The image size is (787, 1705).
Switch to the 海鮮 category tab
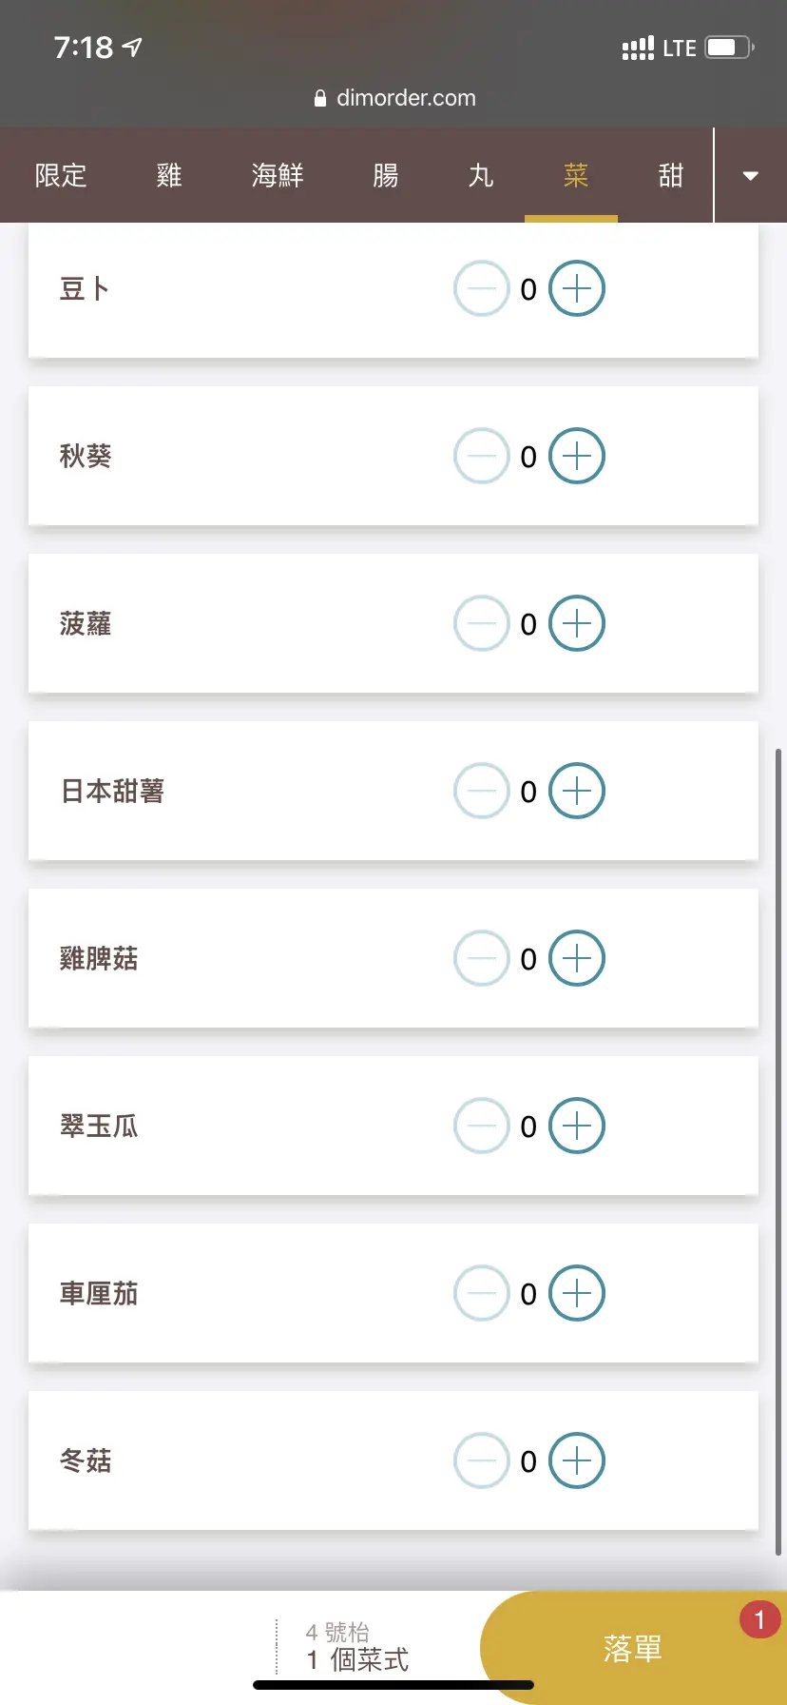(x=278, y=176)
